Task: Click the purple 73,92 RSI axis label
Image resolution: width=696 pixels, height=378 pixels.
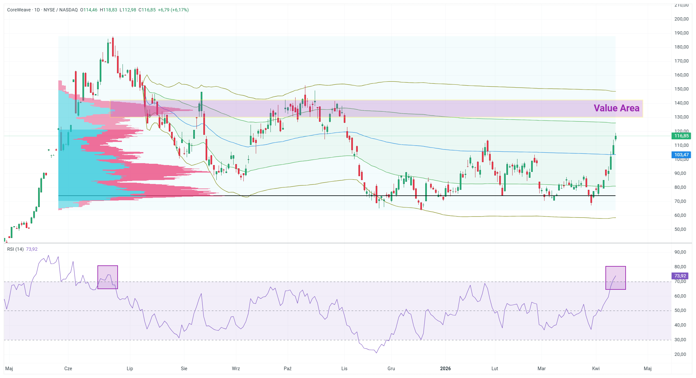Action: tap(680, 276)
